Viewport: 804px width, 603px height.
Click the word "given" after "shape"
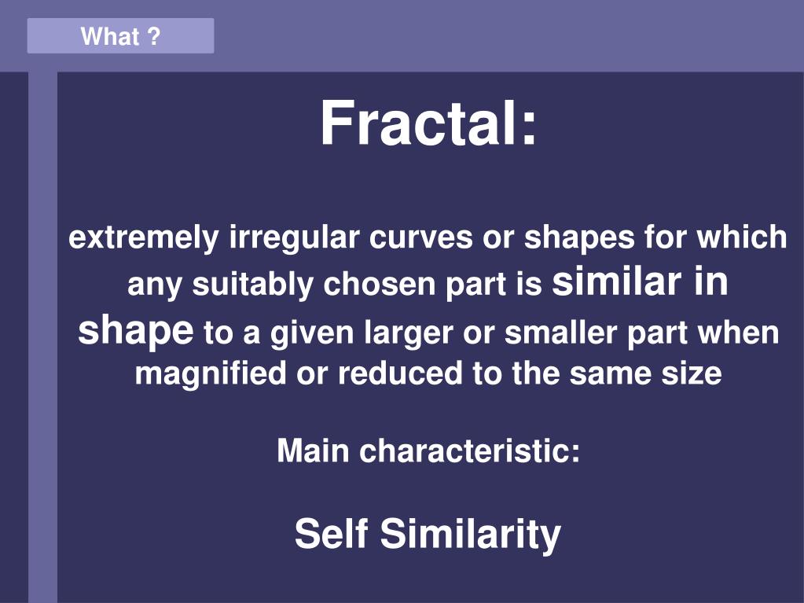312,334
